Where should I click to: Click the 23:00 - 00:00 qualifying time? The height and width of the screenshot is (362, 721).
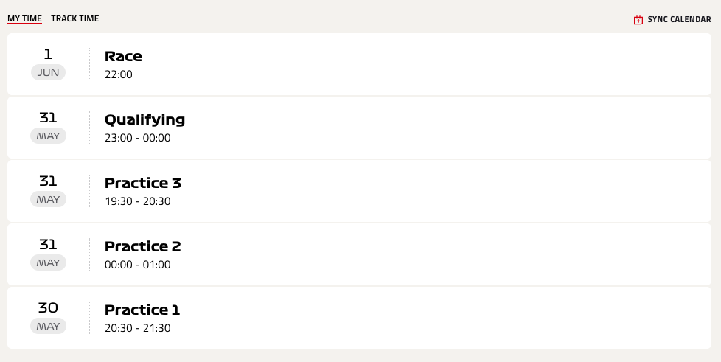(137, 138)
